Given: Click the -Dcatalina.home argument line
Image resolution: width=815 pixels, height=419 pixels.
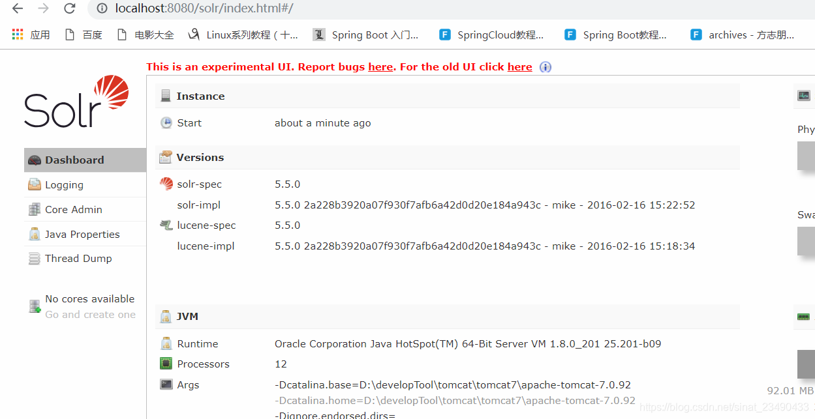Looking at the screenshot, I should [x=455, y=400].
